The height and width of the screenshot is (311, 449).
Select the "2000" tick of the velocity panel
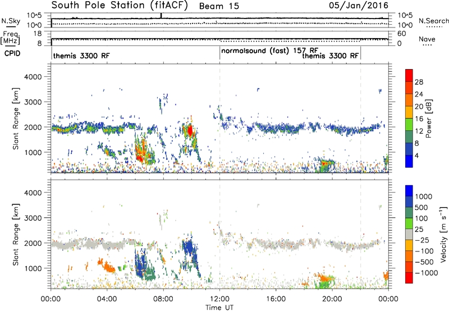33,243
